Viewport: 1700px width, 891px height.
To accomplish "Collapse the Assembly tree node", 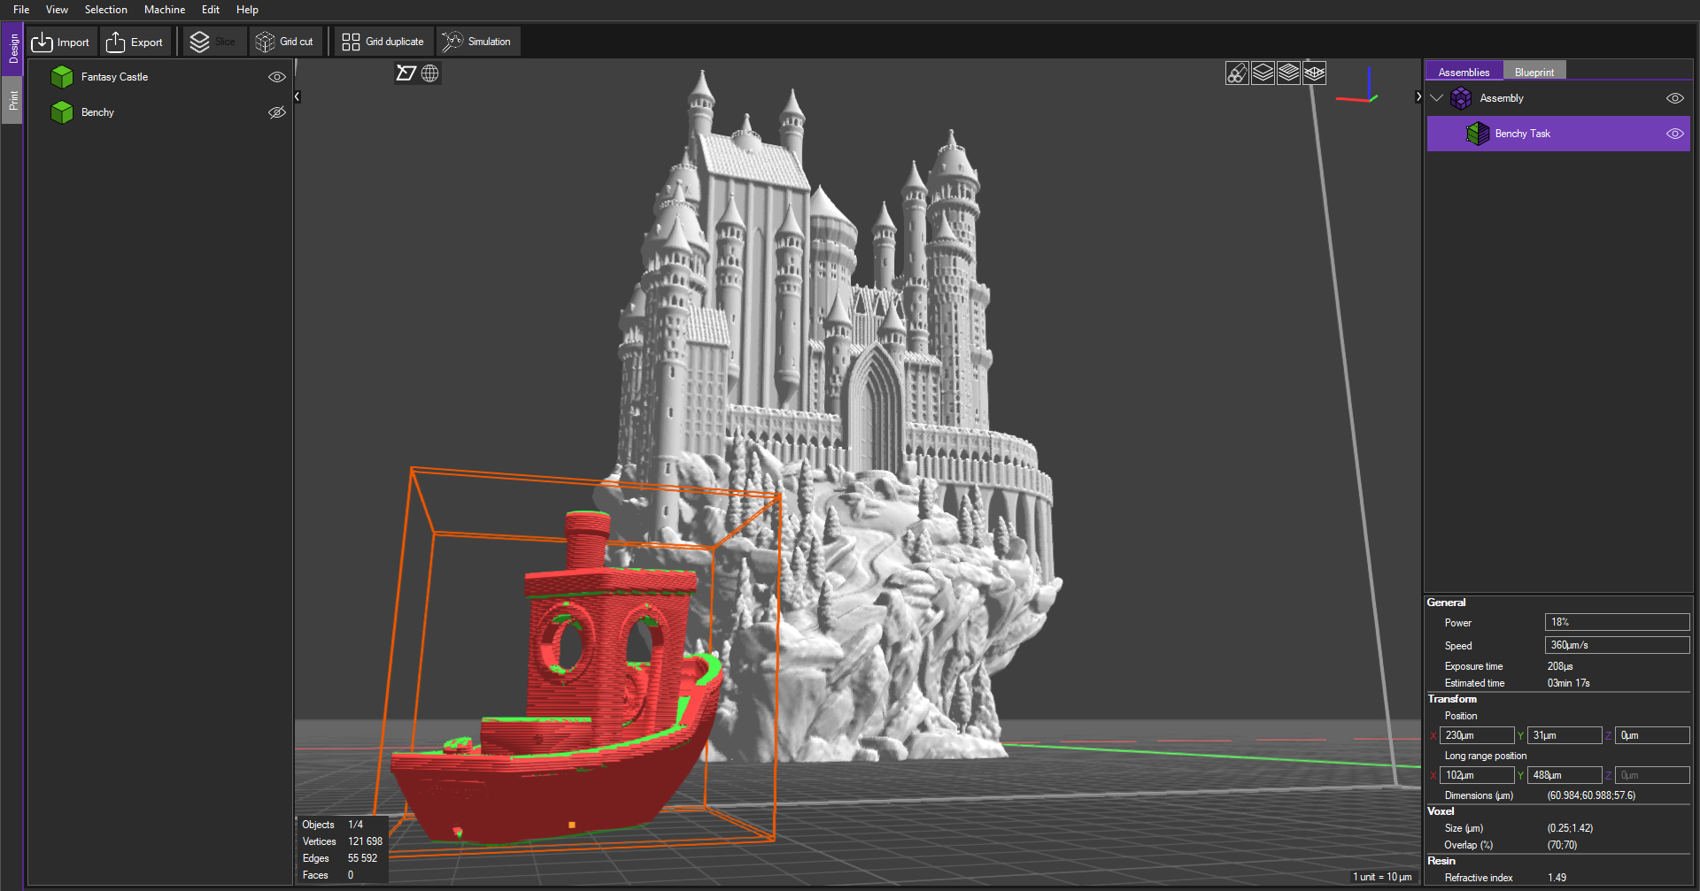I will tap(1437, 98).
